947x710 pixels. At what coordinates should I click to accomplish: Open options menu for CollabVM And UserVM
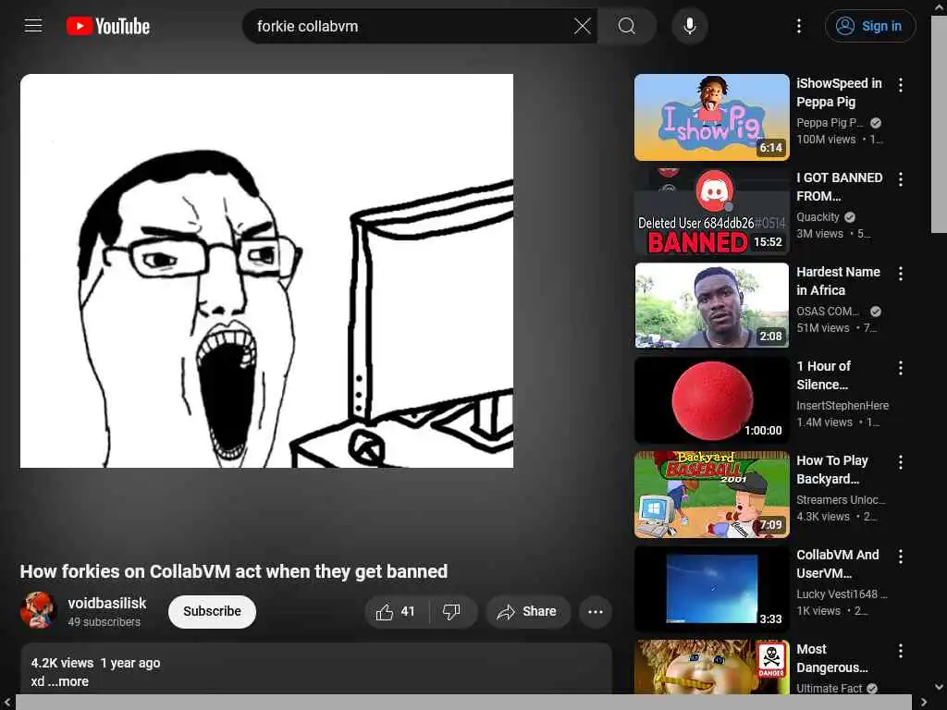[901, 557]
